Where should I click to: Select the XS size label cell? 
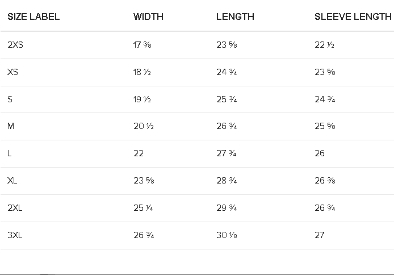[x=12, y=73]
